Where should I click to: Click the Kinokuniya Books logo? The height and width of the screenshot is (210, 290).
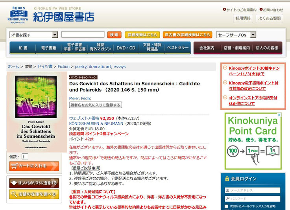tap(18, 15)
